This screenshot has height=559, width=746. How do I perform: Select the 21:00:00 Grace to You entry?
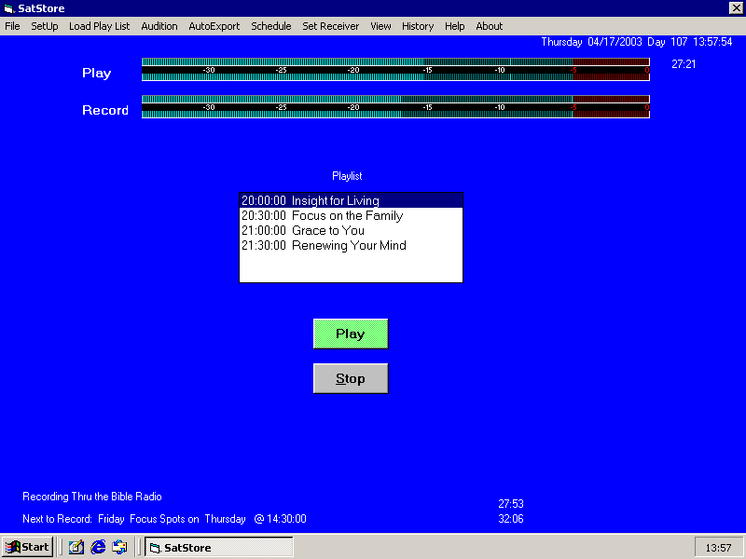point(352,230)
